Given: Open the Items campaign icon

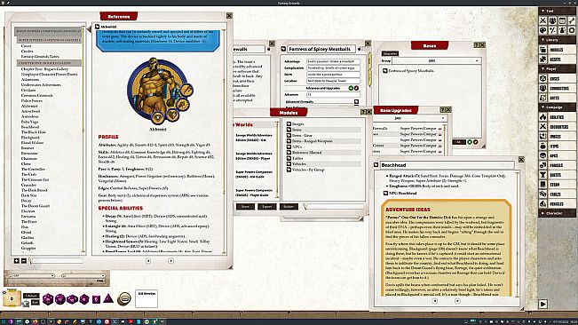Looking at the screenshot, I should 543,146.
